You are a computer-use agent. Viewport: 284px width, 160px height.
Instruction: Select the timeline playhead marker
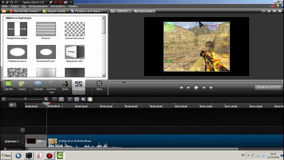pyautogui.click(x=47, y=104)
